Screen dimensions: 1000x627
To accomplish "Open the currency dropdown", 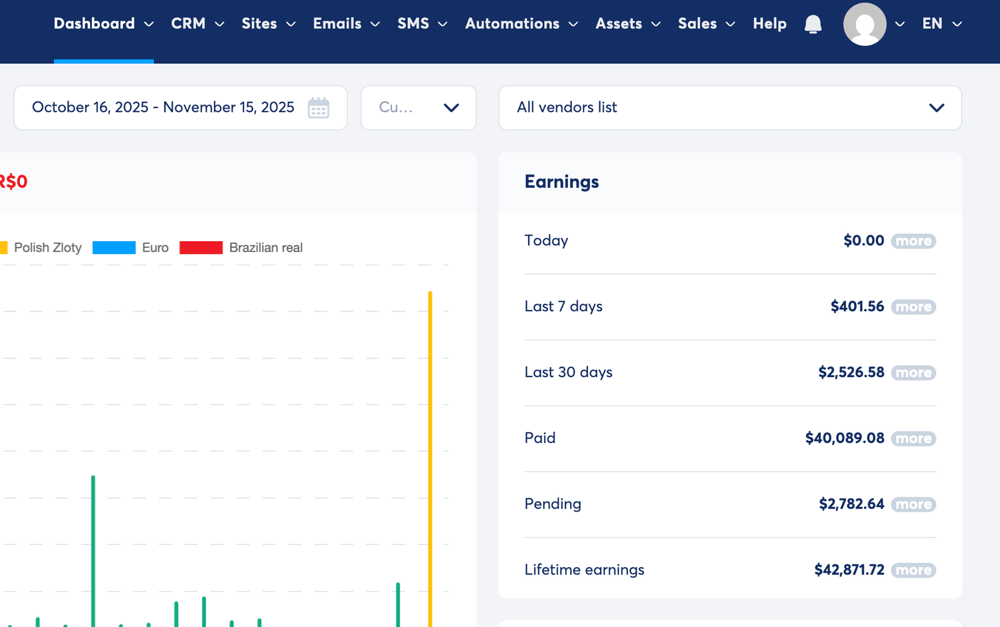I will (418, 108).
